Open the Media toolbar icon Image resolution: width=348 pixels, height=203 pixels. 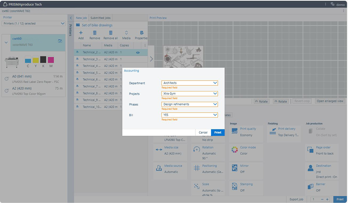click(x=126, y=33)
